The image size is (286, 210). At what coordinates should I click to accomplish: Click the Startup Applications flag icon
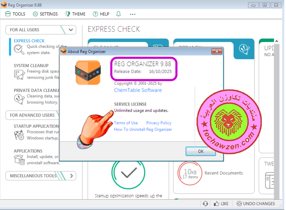[x=19, y=135]
